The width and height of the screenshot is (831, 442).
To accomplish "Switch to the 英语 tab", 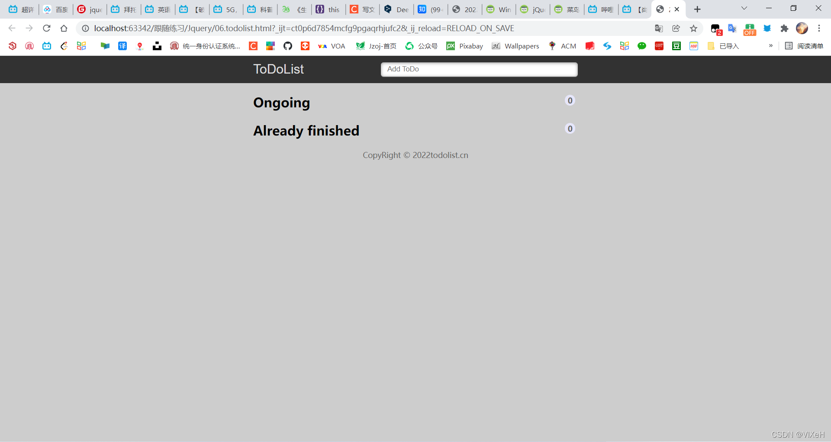I will (158, 9).
